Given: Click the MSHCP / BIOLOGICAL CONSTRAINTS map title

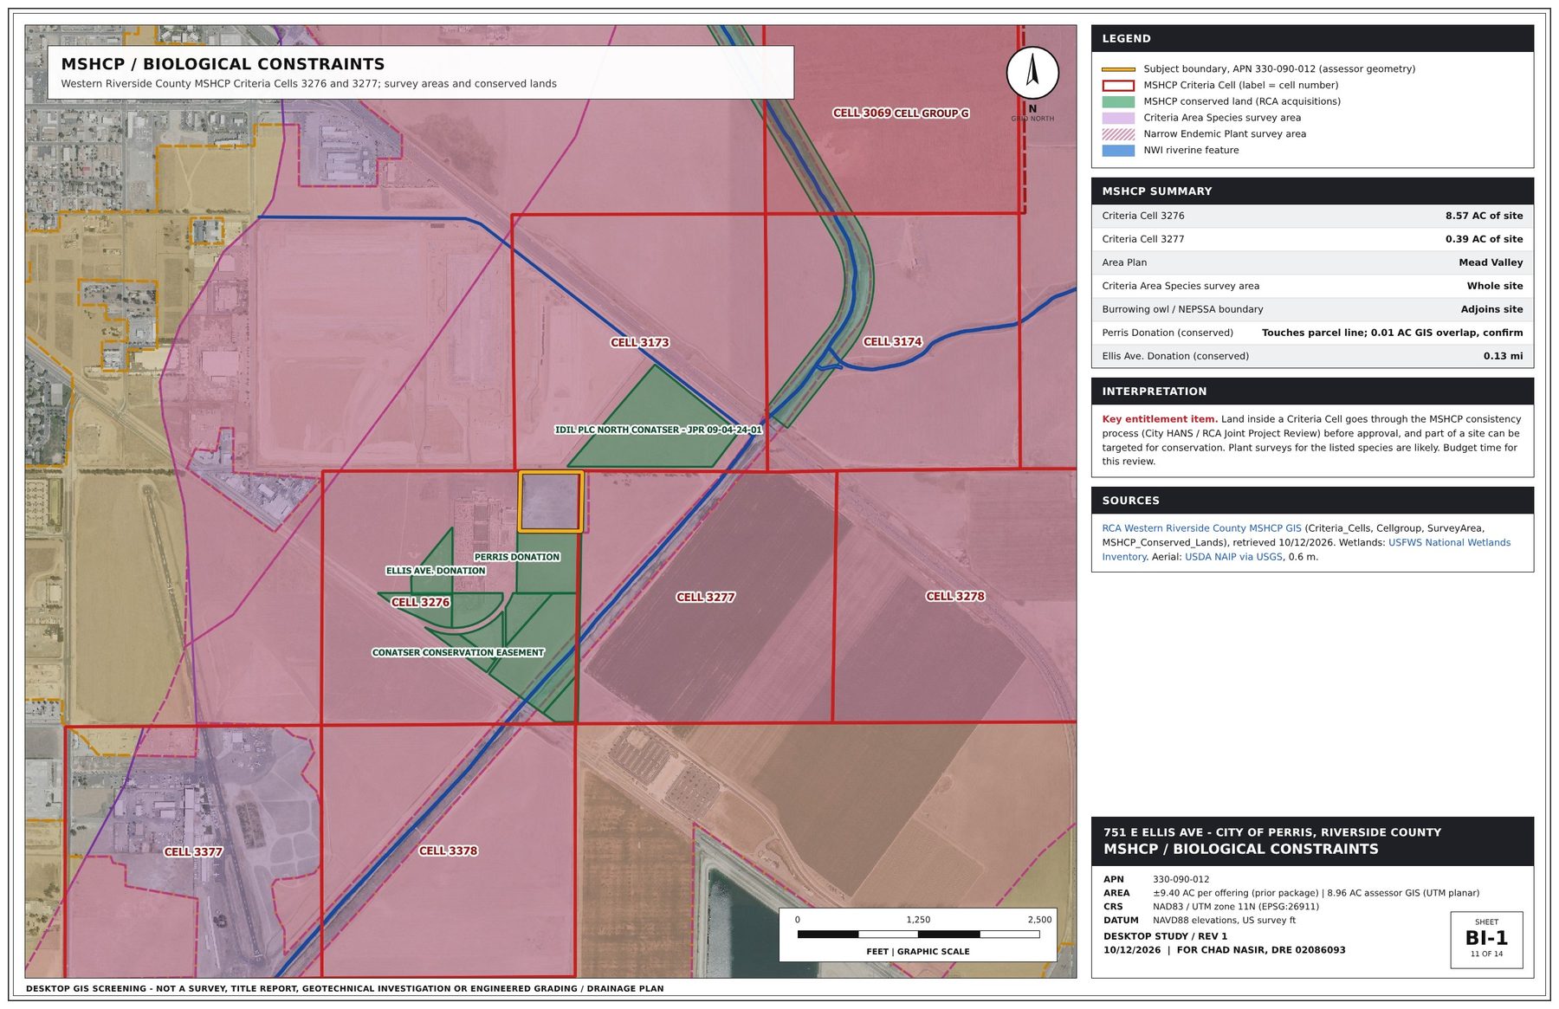Looking at the screenshot, I should click(x=223, y=63).
